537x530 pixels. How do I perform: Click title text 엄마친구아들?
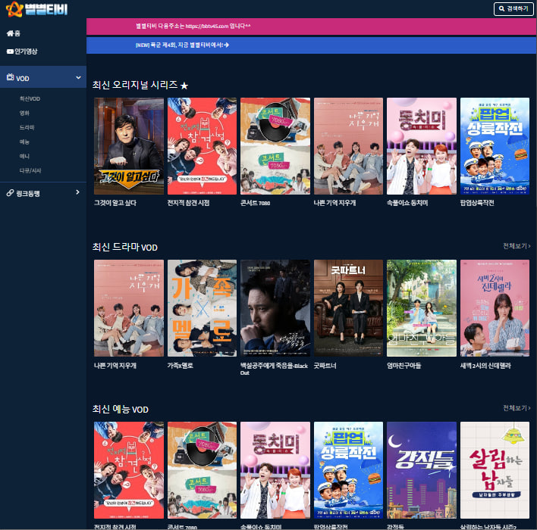pyautogui.click(x=404, y=366)
